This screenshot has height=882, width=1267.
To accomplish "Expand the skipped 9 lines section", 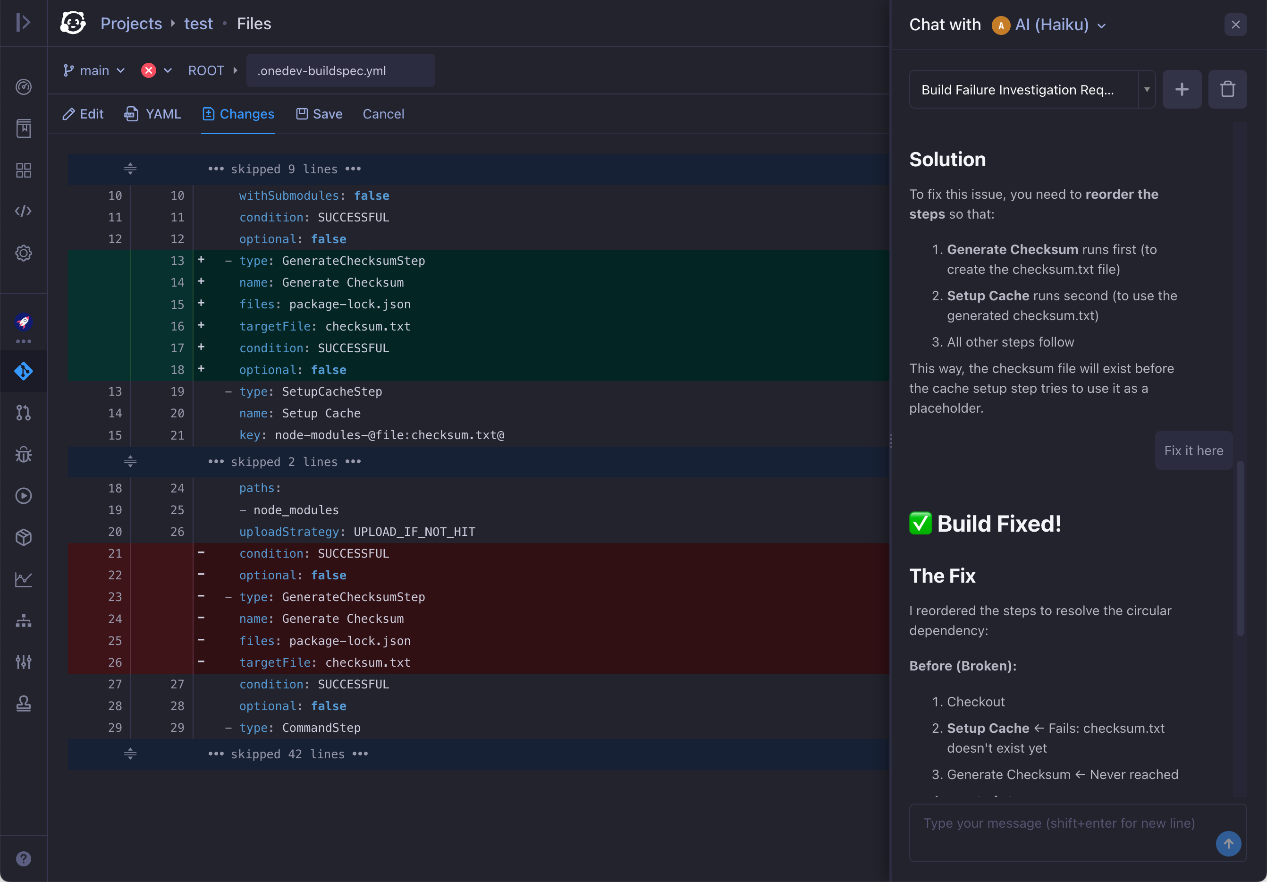I will point(130,169).
